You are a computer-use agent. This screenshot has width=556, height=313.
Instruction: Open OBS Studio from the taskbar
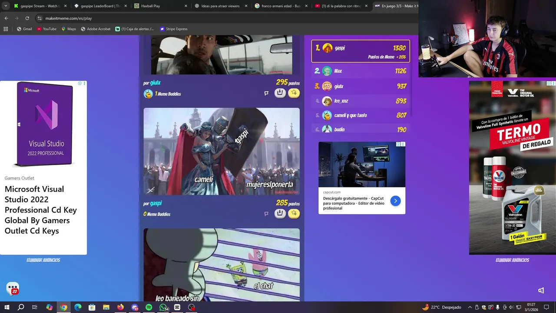click(x=192, y=307)
